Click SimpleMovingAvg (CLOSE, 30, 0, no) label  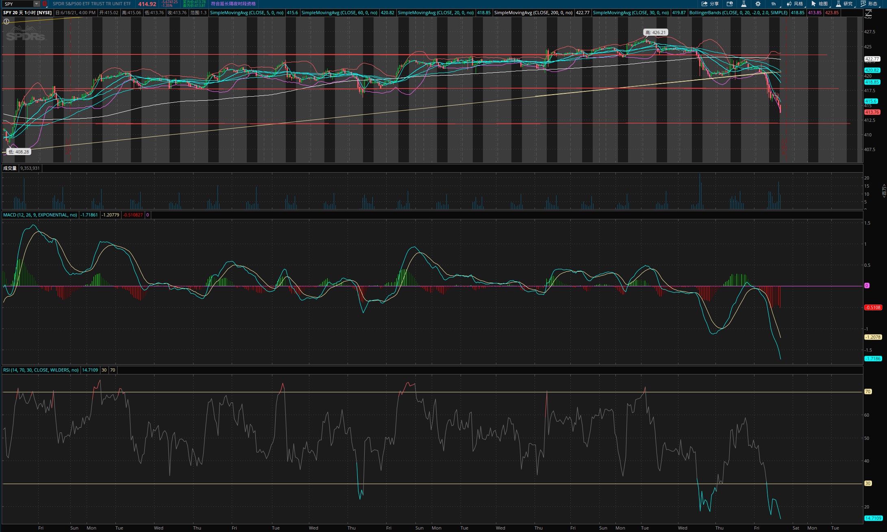pos(630,13)
